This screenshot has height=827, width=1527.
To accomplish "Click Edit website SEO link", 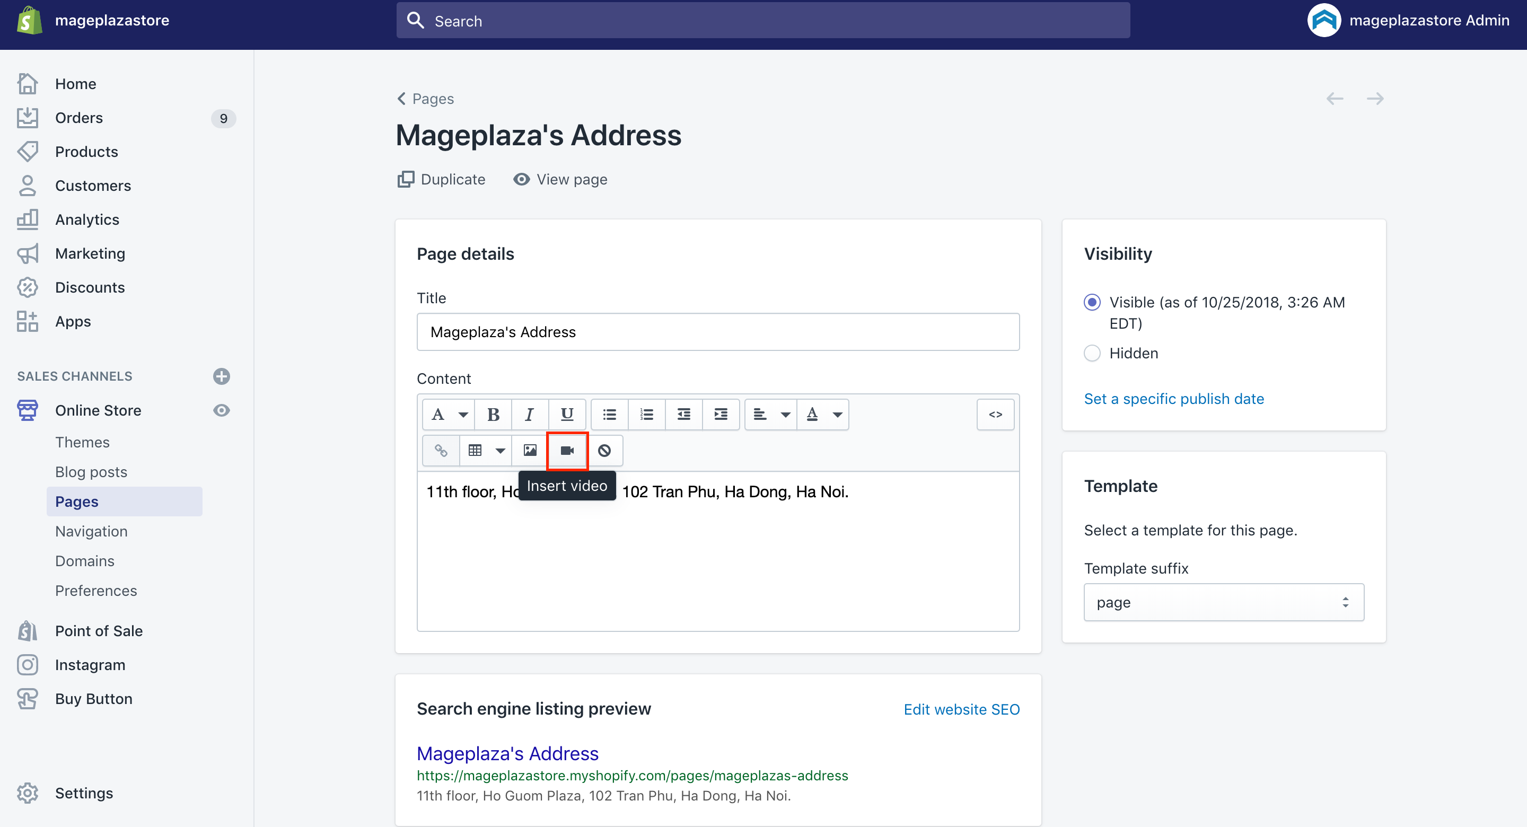I will click(x=961, y=710).
